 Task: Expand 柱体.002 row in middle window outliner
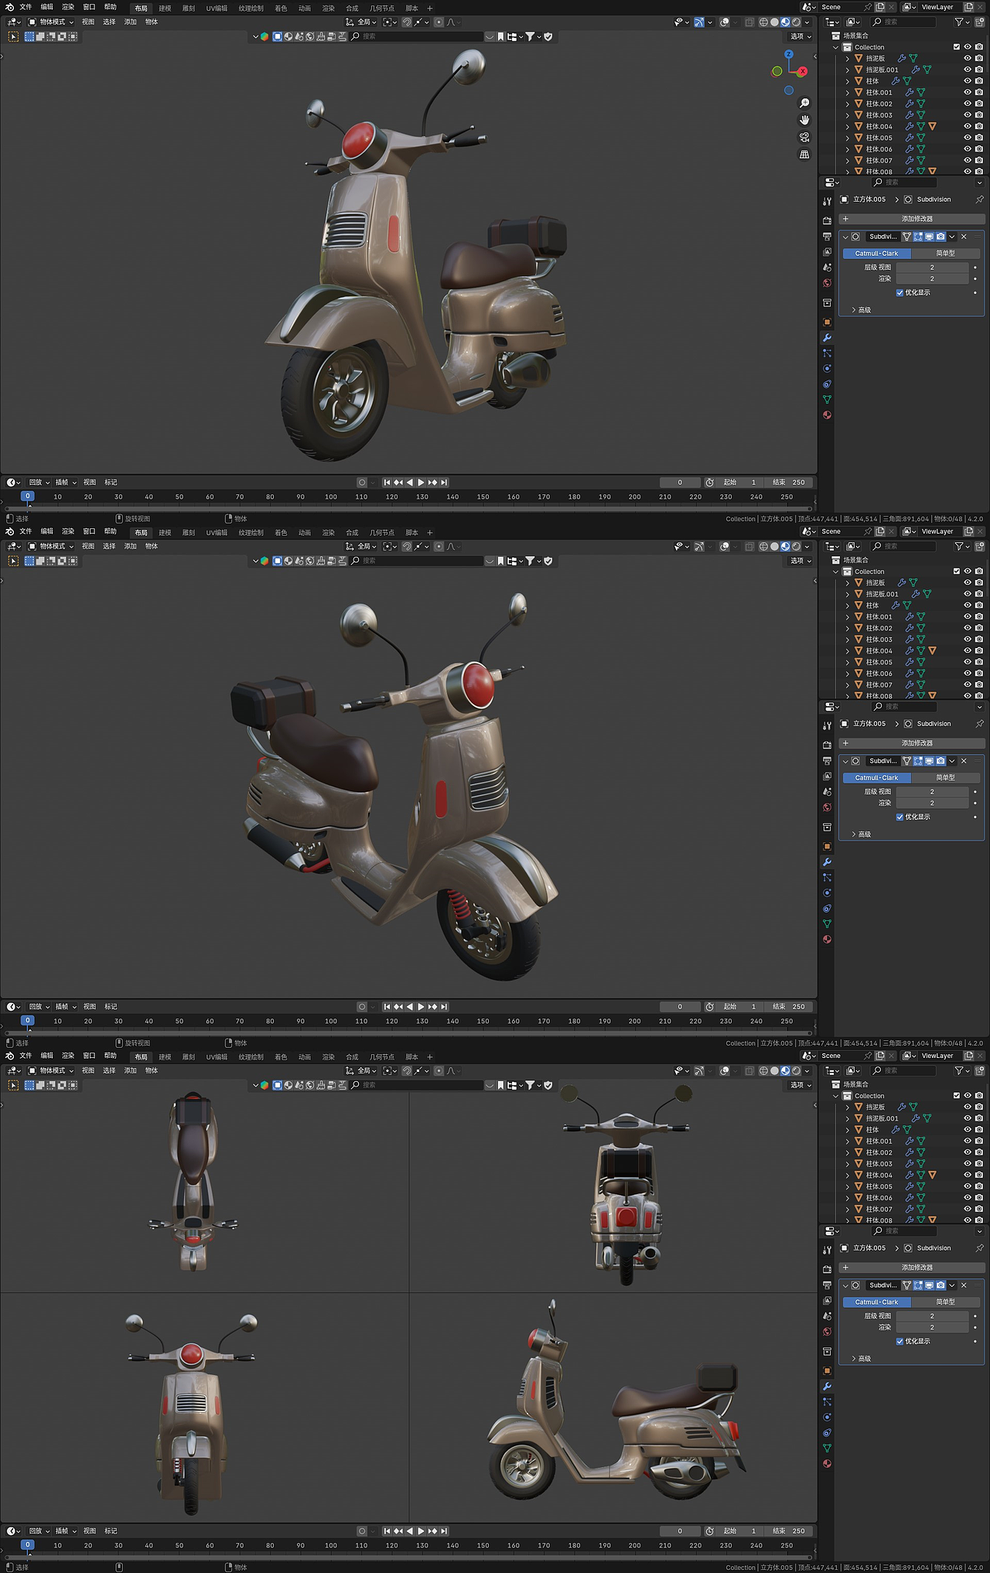pyautogui.click(x=847, y=628)
